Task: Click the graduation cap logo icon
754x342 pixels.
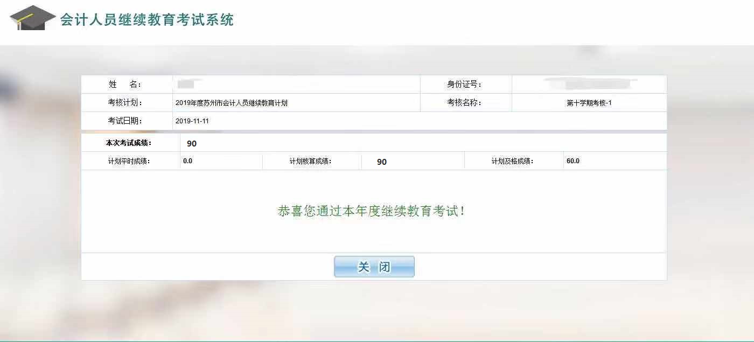Action: tap(32, 18)
